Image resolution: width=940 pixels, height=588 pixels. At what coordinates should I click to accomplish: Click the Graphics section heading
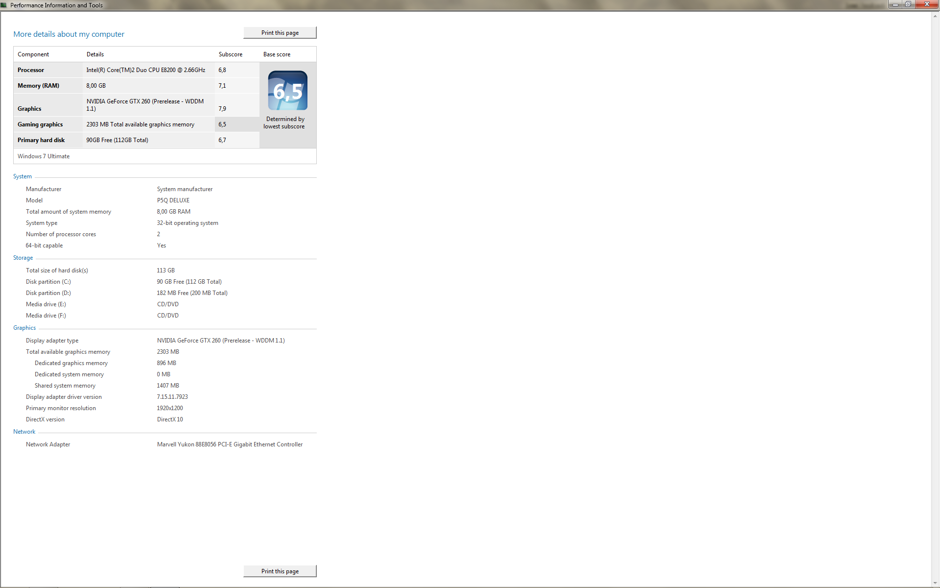click(x=24, y=328)
